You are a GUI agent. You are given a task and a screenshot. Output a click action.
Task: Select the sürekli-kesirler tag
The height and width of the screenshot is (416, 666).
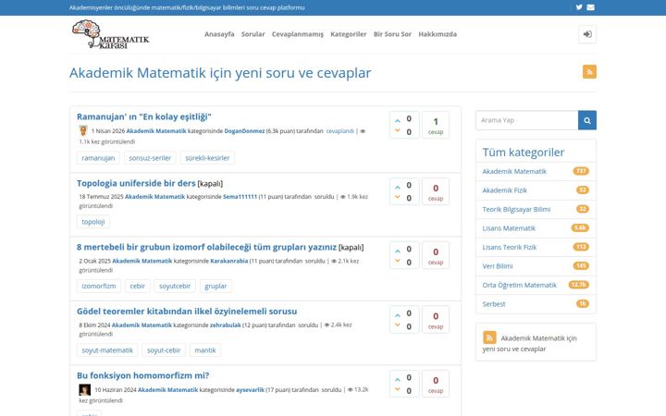point(207,158)
